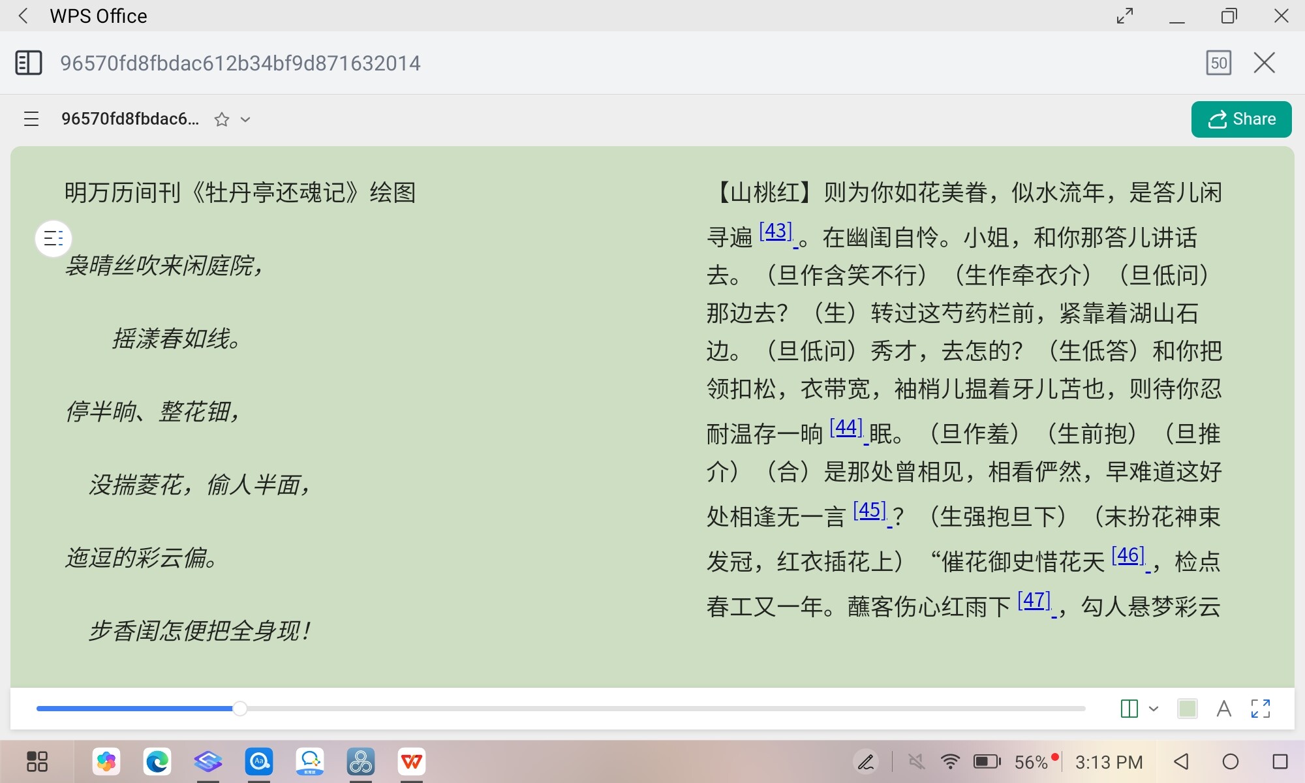
Task: Open Microsoft Edge from the taskbar
Action: click(x=157, y=761)
